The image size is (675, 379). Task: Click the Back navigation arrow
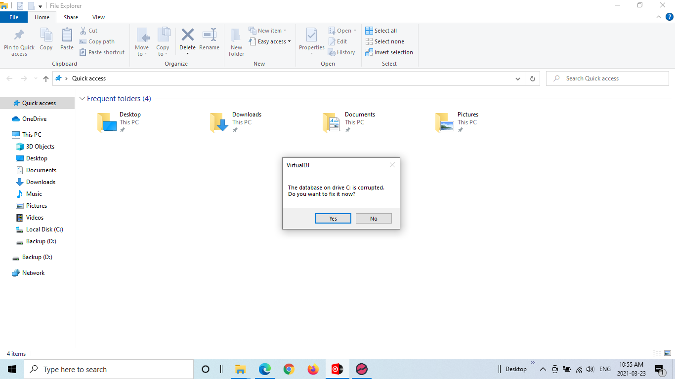[x=9, y=78]
